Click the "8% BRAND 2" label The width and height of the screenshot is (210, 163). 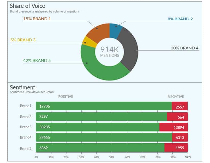180,19
